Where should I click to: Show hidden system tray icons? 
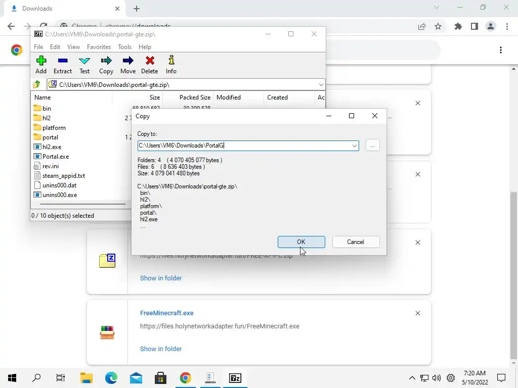click(x=412, y=378)
